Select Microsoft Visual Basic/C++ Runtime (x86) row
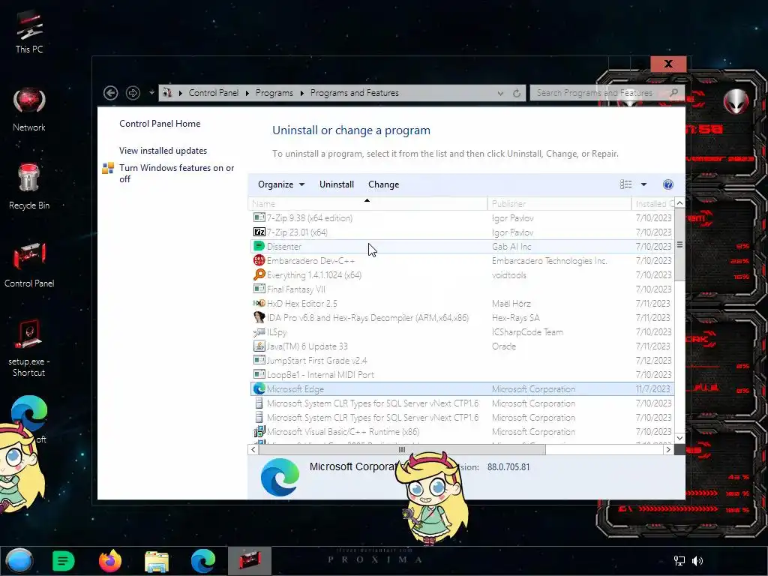768x576 pixels. click(462, 431)
